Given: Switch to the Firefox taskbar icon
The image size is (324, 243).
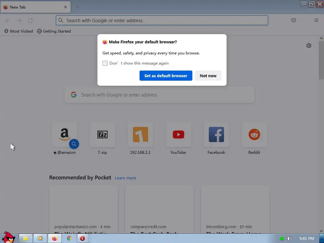Looking at the screenshot, I should click(54, 239).
